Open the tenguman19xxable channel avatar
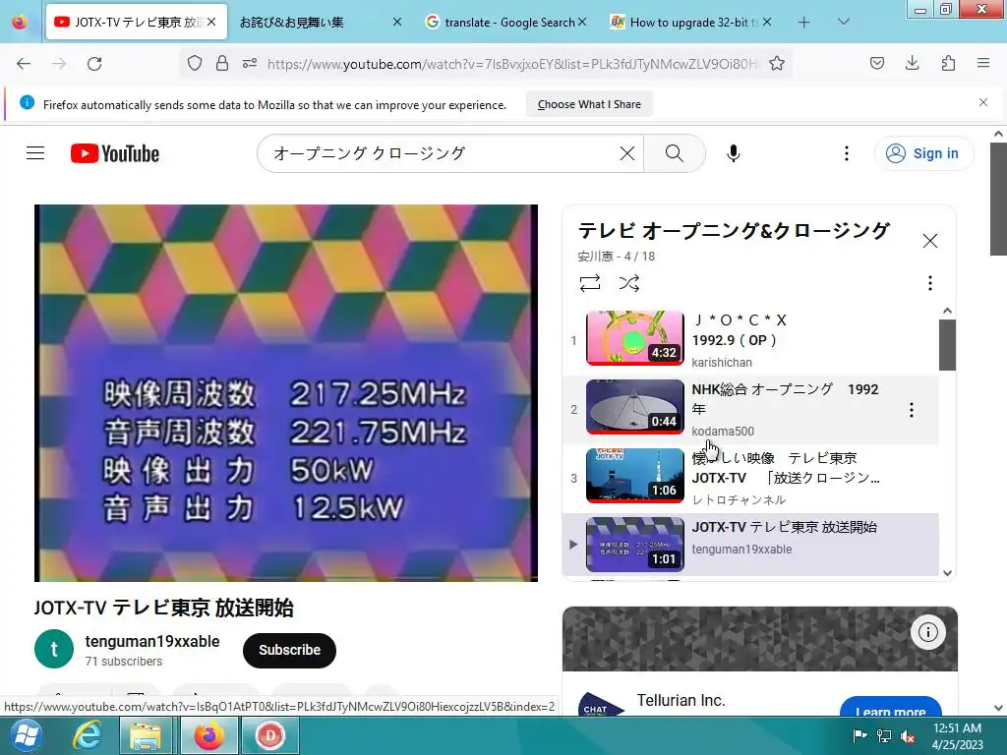1007x755 pixels. (54, 649)
